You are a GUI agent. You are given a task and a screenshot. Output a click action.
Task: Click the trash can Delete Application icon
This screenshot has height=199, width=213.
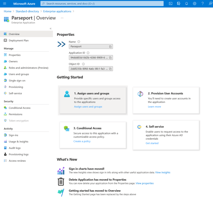(61, 182)
